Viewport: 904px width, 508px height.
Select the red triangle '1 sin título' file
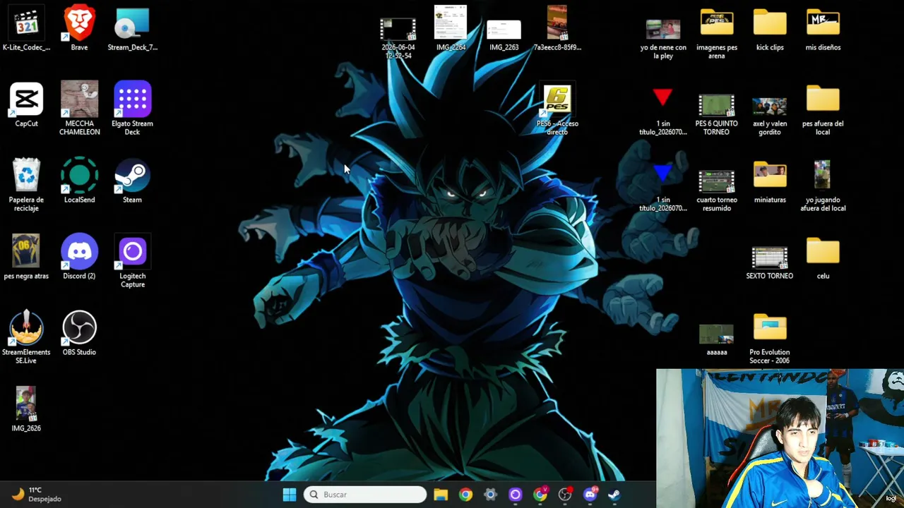click(x=663, y=111)
